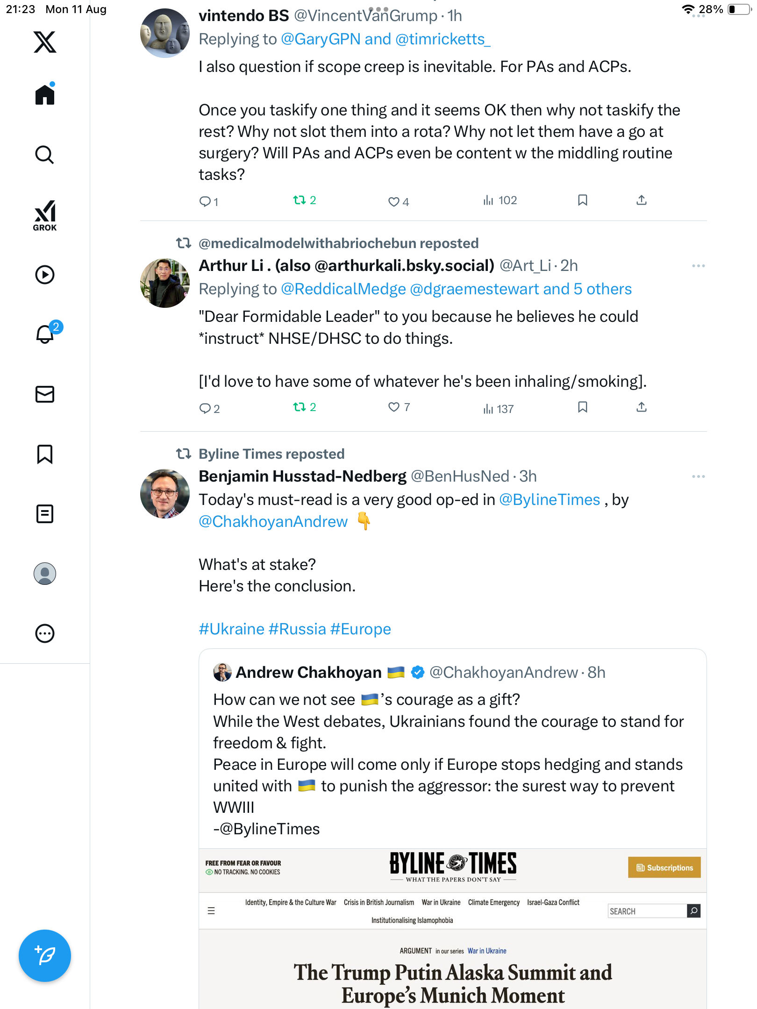Bookmark Arthur Li's post
757x1009 pixels.
tap(582, 407)
